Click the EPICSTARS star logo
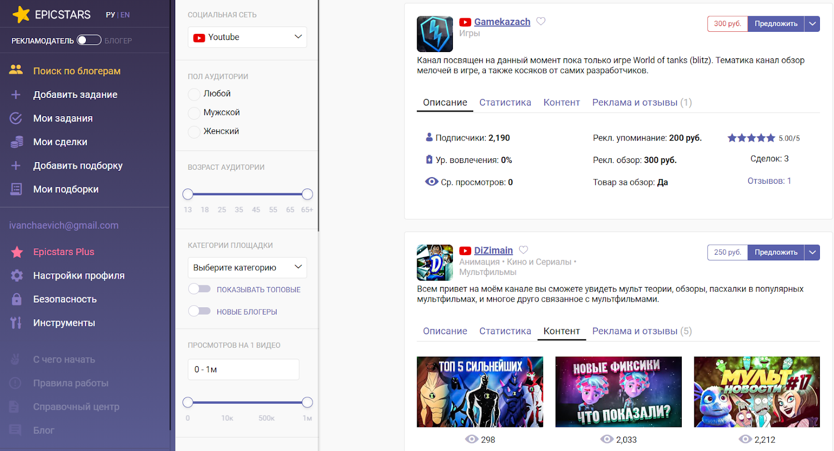The width and height of the screenshot is (834, 451). click(x=21, y=15)
